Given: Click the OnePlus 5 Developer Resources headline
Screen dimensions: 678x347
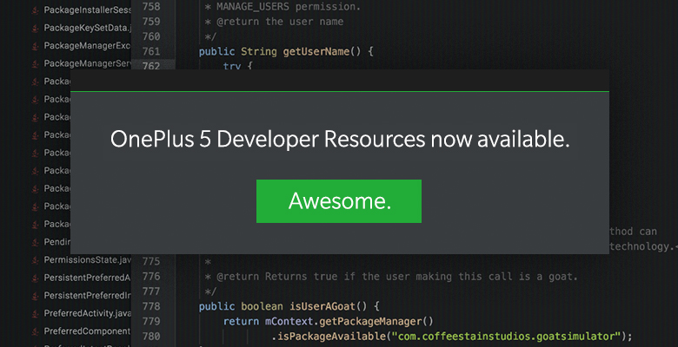Looking at the screenshot, I should coord(340,140).
